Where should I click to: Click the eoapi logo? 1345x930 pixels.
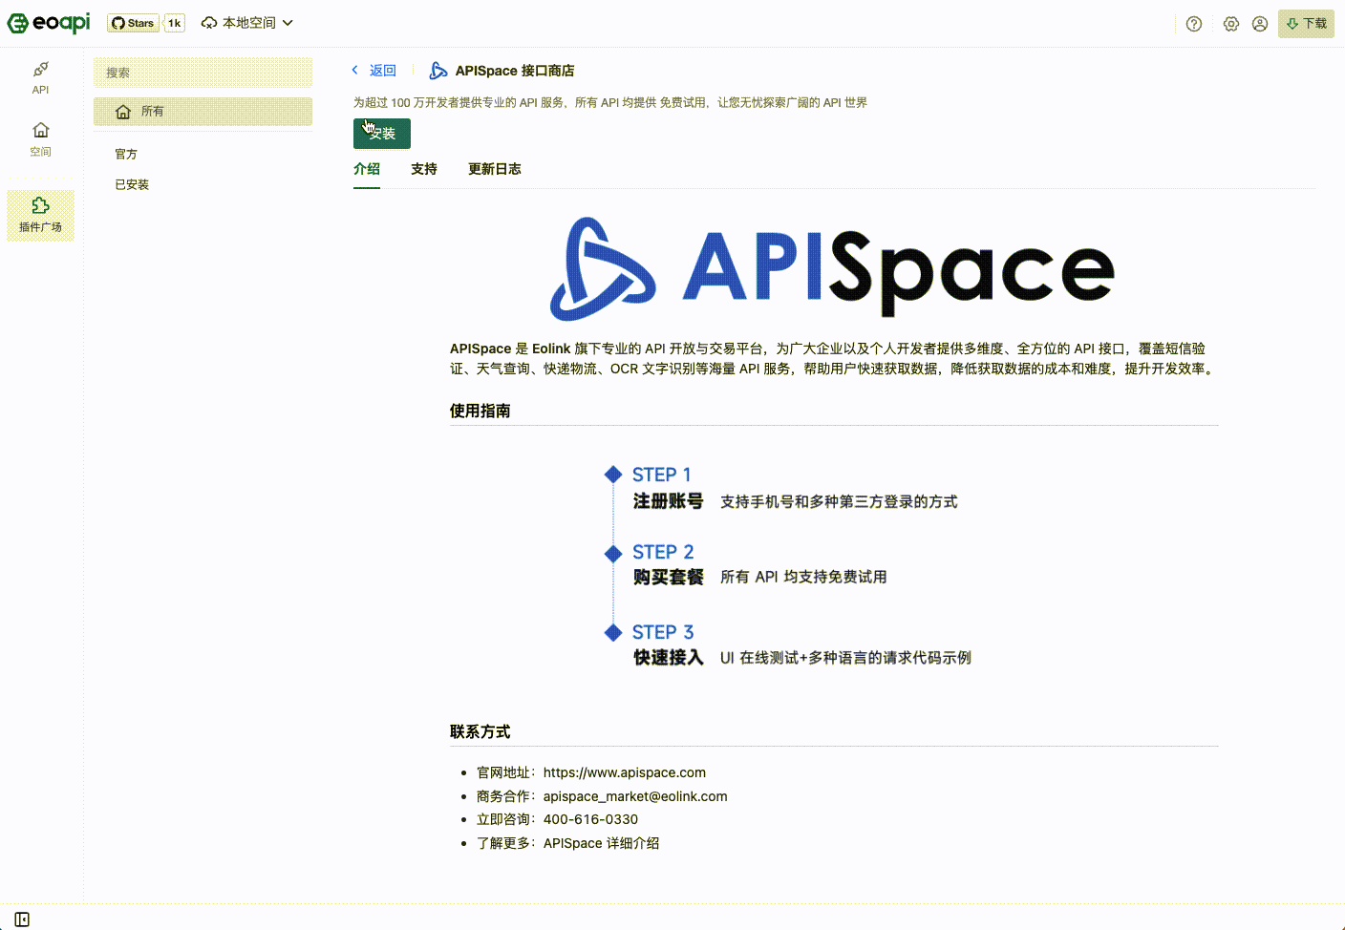pyautogui.click(x=49, y=23)
